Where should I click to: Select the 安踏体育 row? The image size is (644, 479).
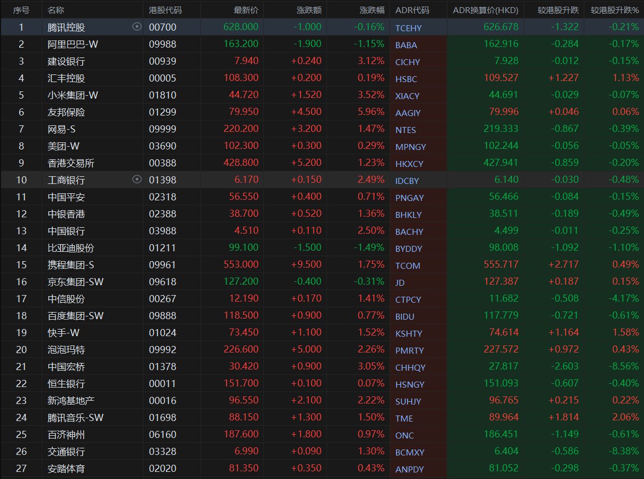click(x=66, y=469)
